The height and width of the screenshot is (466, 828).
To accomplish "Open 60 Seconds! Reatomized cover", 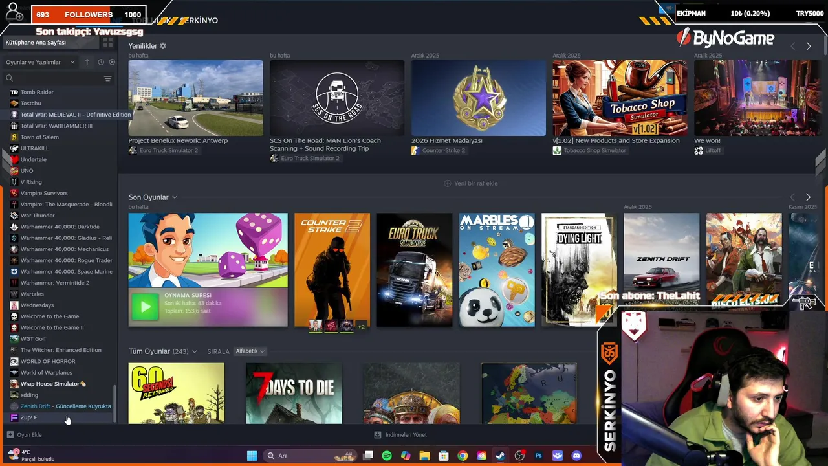I will point(176,394).
